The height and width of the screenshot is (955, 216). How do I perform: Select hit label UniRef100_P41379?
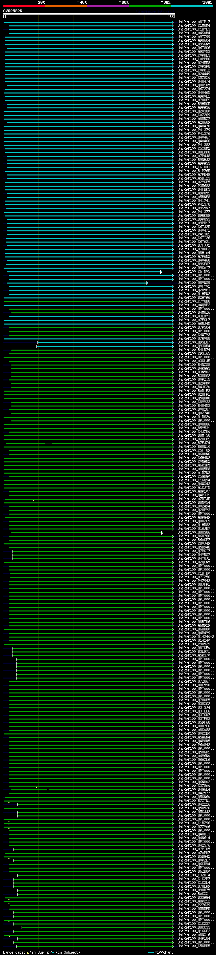193,130
